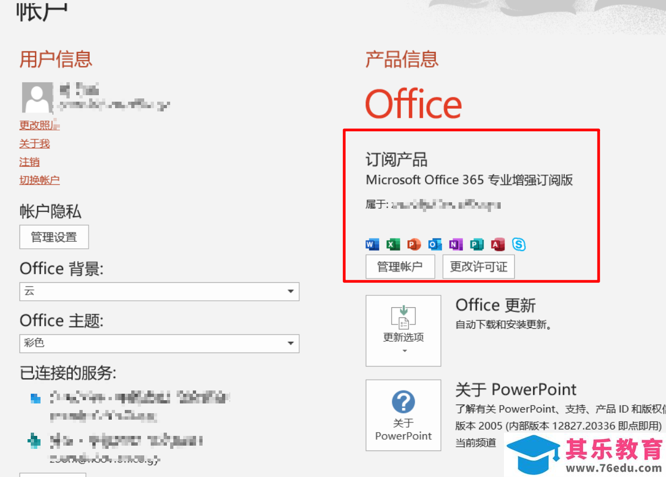The image size is (666, 477).
Task: Click the OneNote app icon
Action: coord(456,244)
